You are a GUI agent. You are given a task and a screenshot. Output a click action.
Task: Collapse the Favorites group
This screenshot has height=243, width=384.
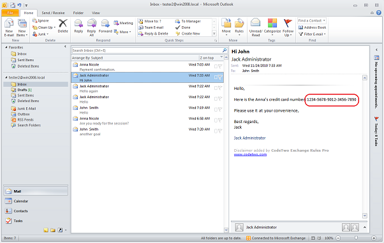[6, 47]
